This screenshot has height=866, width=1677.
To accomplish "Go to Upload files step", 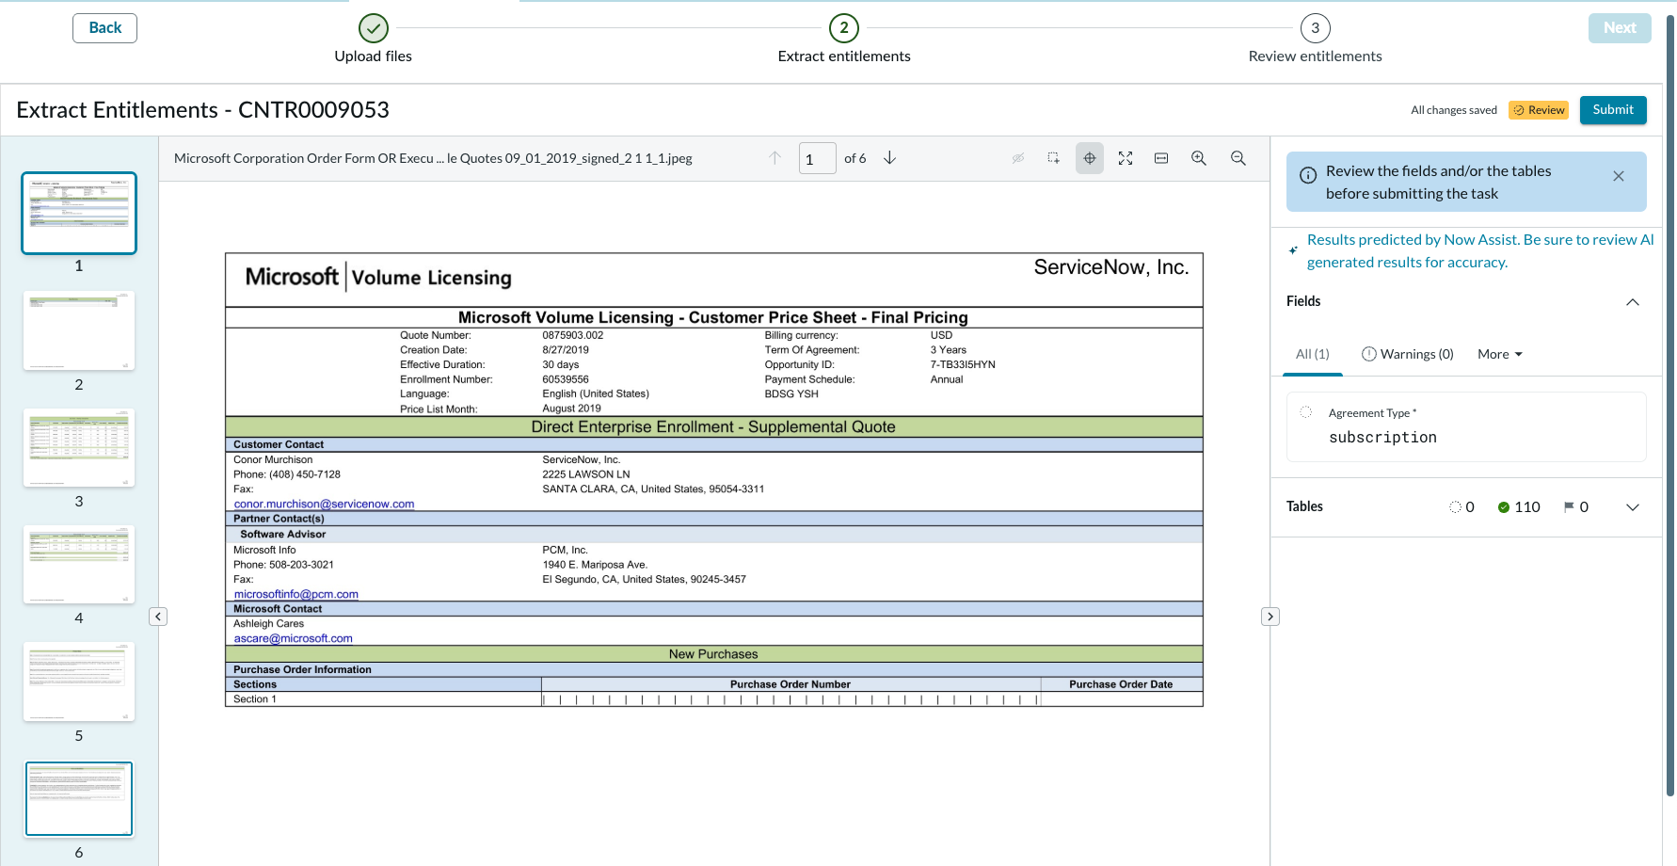I will click(374, 40).
